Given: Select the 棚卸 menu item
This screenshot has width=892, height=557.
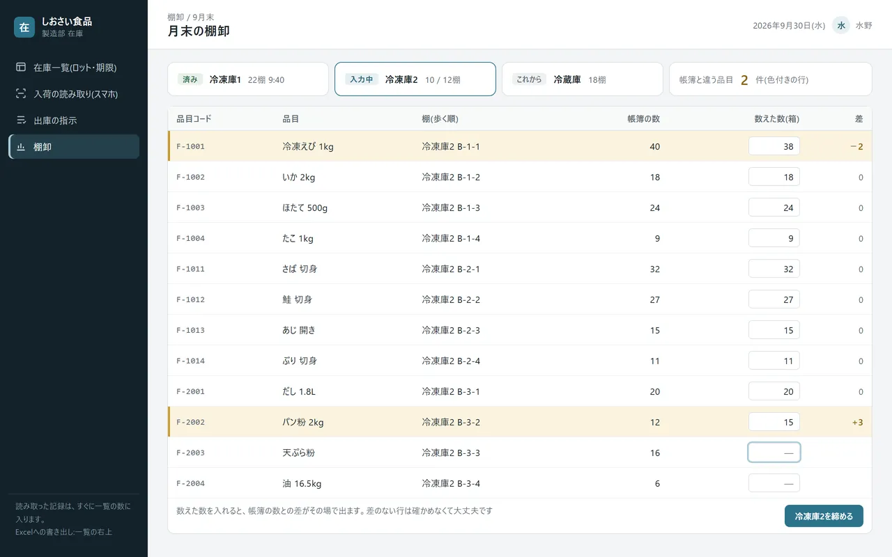Looking at the screenshot, I should pyautogui.click(x=74, y=147).
